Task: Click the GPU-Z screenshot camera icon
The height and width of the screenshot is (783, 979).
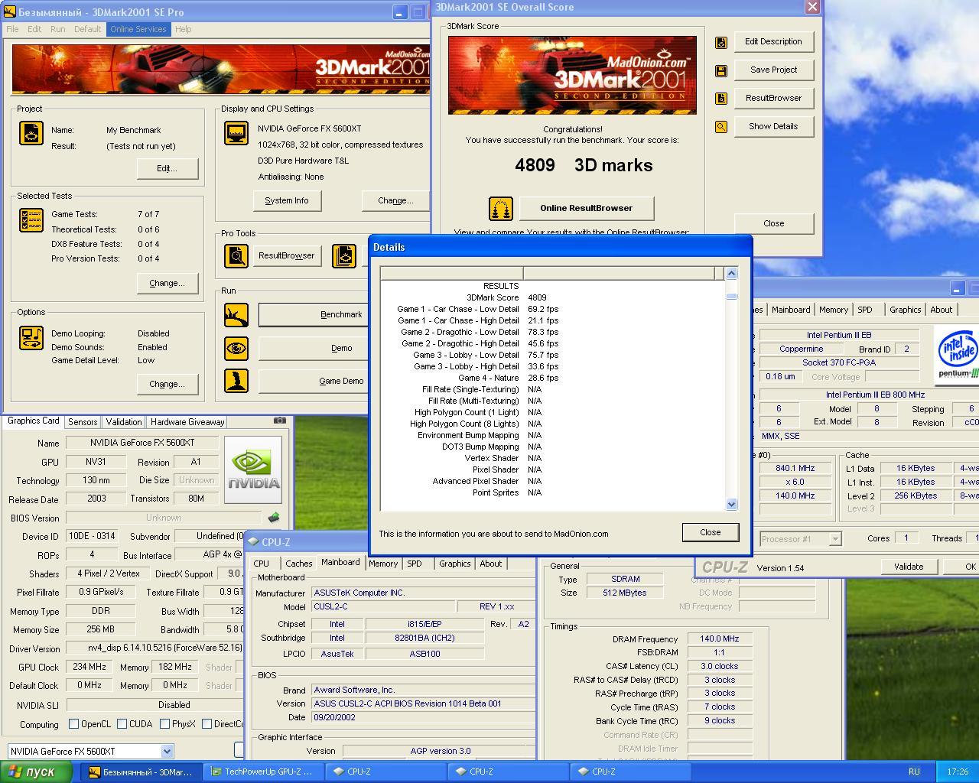Action: pyautogui.click(x=280, y=421)
